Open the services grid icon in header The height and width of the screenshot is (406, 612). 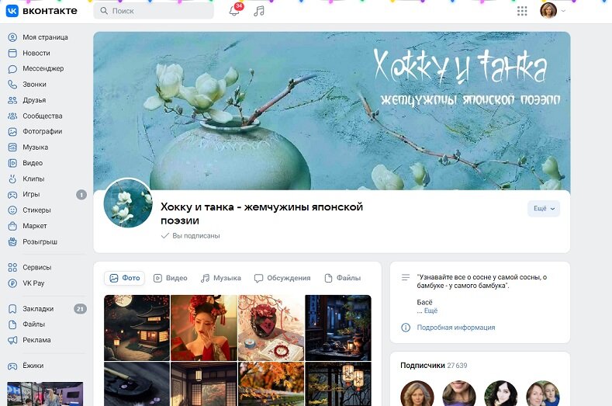coord(522,11)
